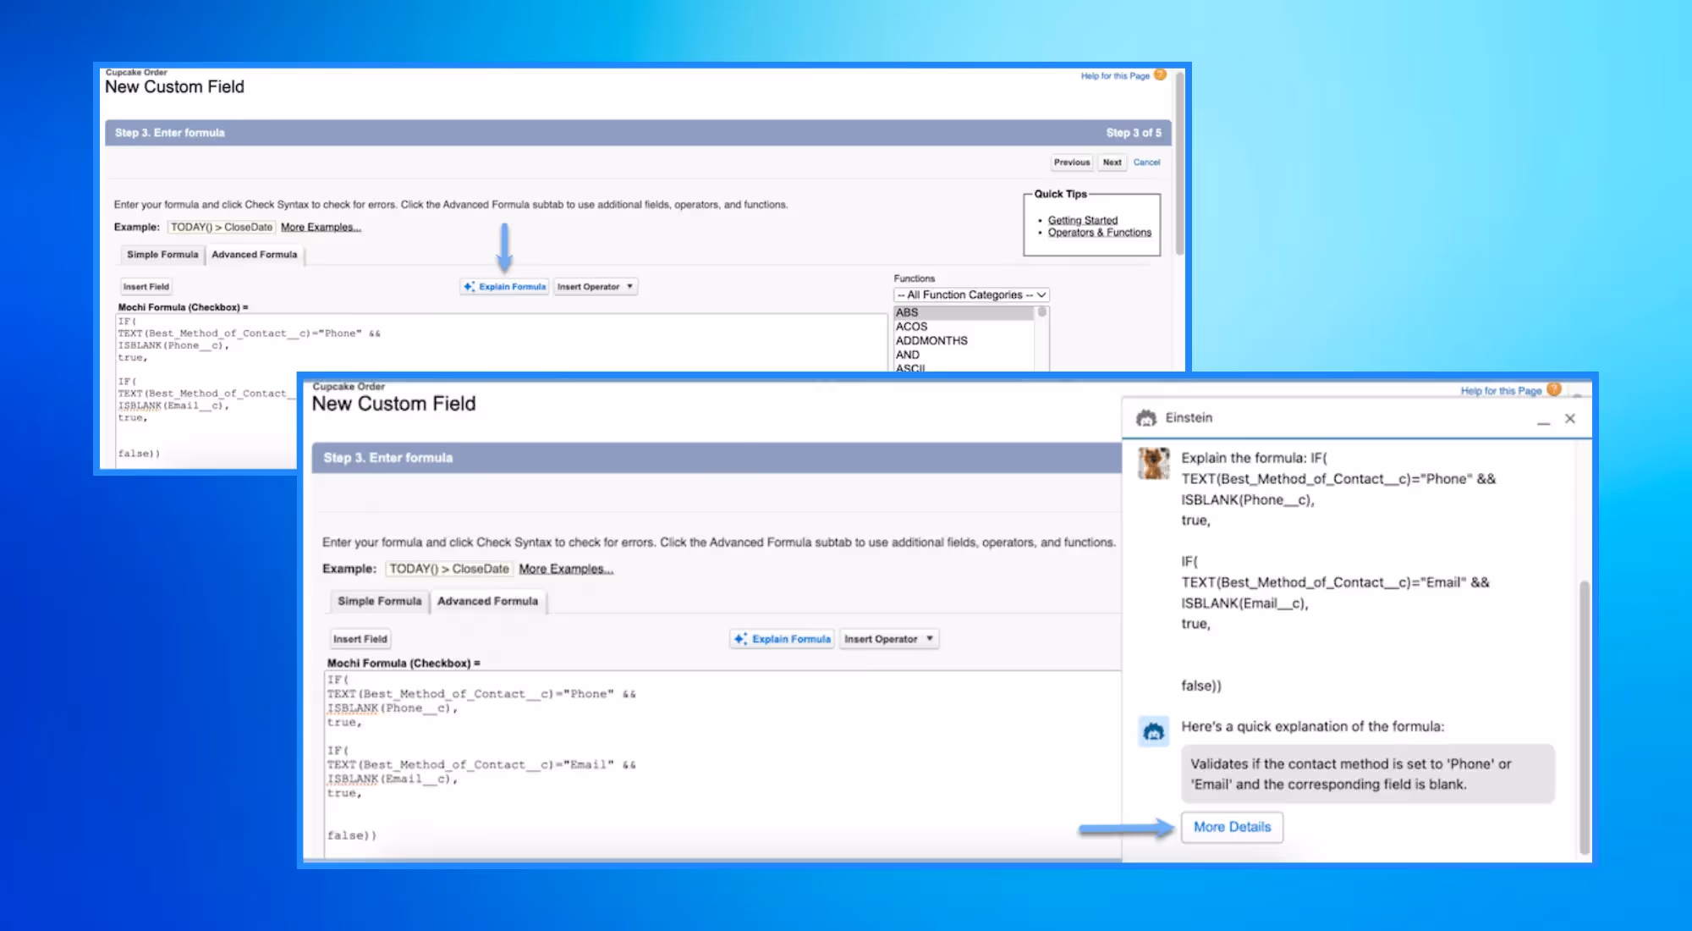1692x931 pixels.
Task: Select AND in the functions list
Action: [964, 355]
